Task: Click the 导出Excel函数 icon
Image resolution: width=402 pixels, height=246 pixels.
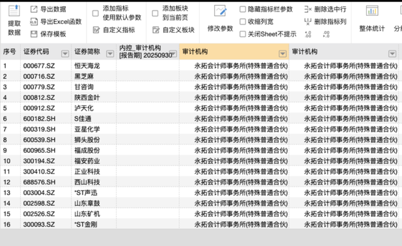Action: point(34,21)
